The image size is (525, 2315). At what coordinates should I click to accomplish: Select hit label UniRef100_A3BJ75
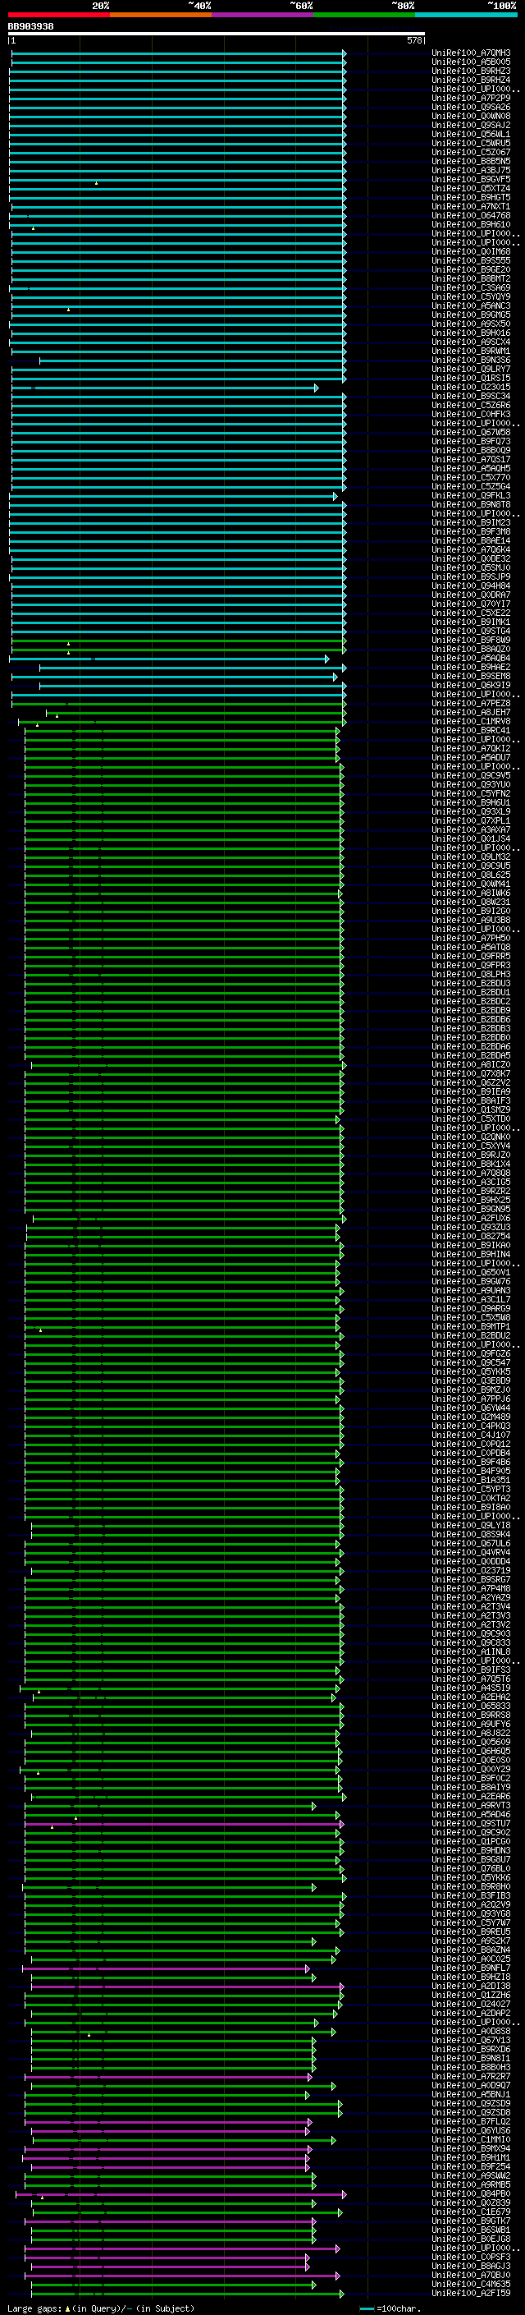(x=471, y=170)
